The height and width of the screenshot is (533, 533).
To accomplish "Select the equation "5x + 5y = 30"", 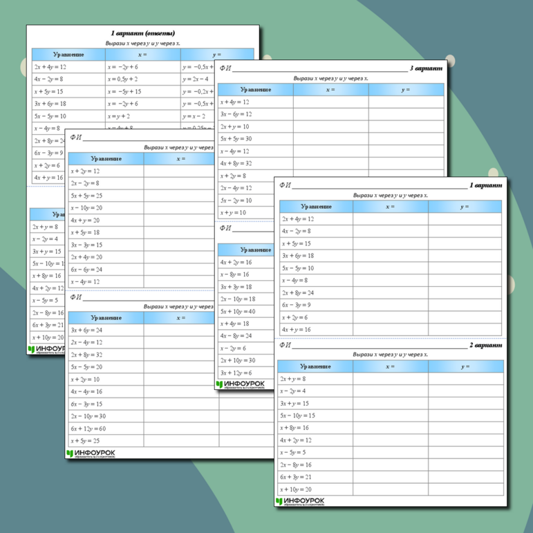I will click(x=236, y=139).
